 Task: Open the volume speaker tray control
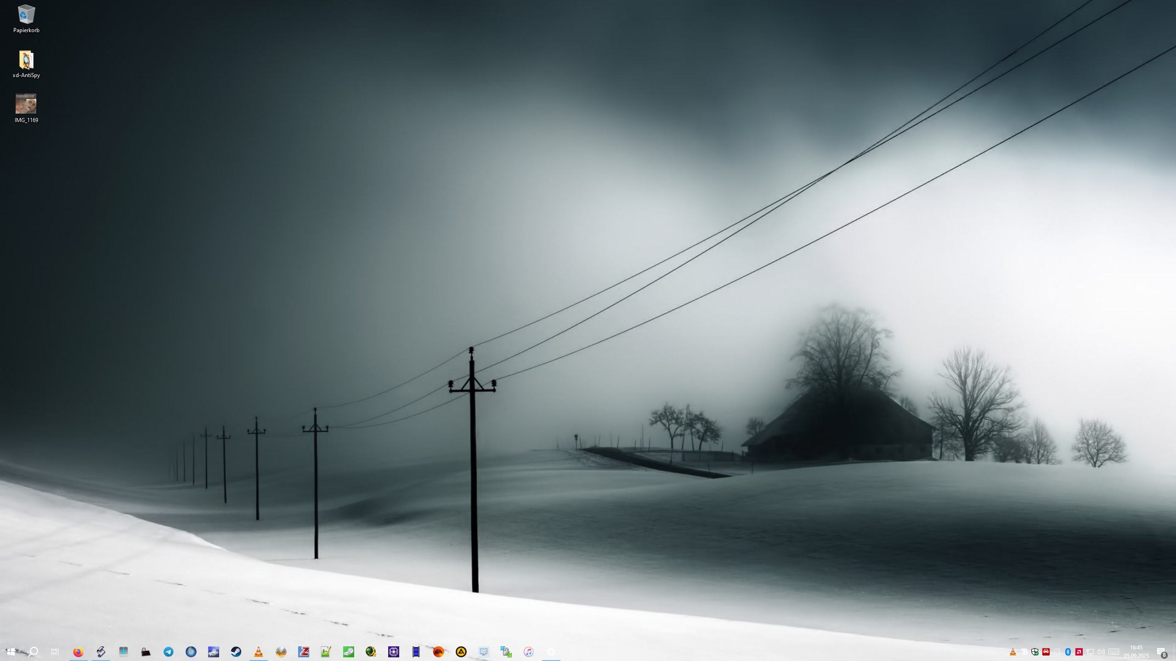[x=1101, y=652]
